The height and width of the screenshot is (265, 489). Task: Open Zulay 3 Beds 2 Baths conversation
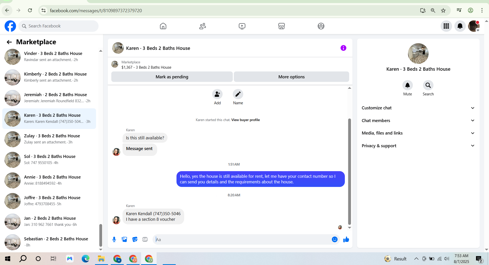point(49,139)
